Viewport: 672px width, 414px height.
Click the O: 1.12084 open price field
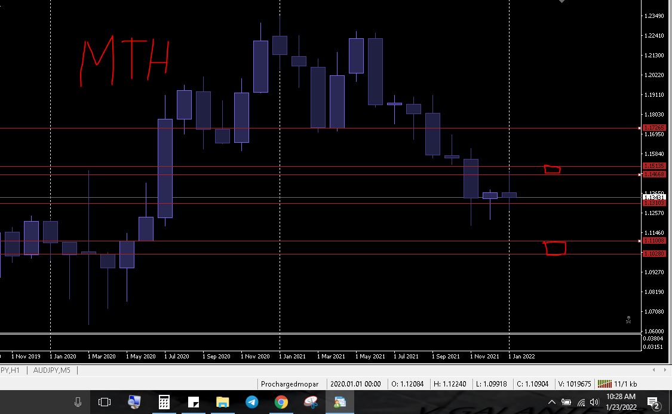pyautogui.click(x=407, y=384)
